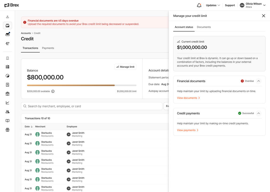Open the line chart icon in sidebar
This screenshot has height=192, width=270.
point(7,103)
